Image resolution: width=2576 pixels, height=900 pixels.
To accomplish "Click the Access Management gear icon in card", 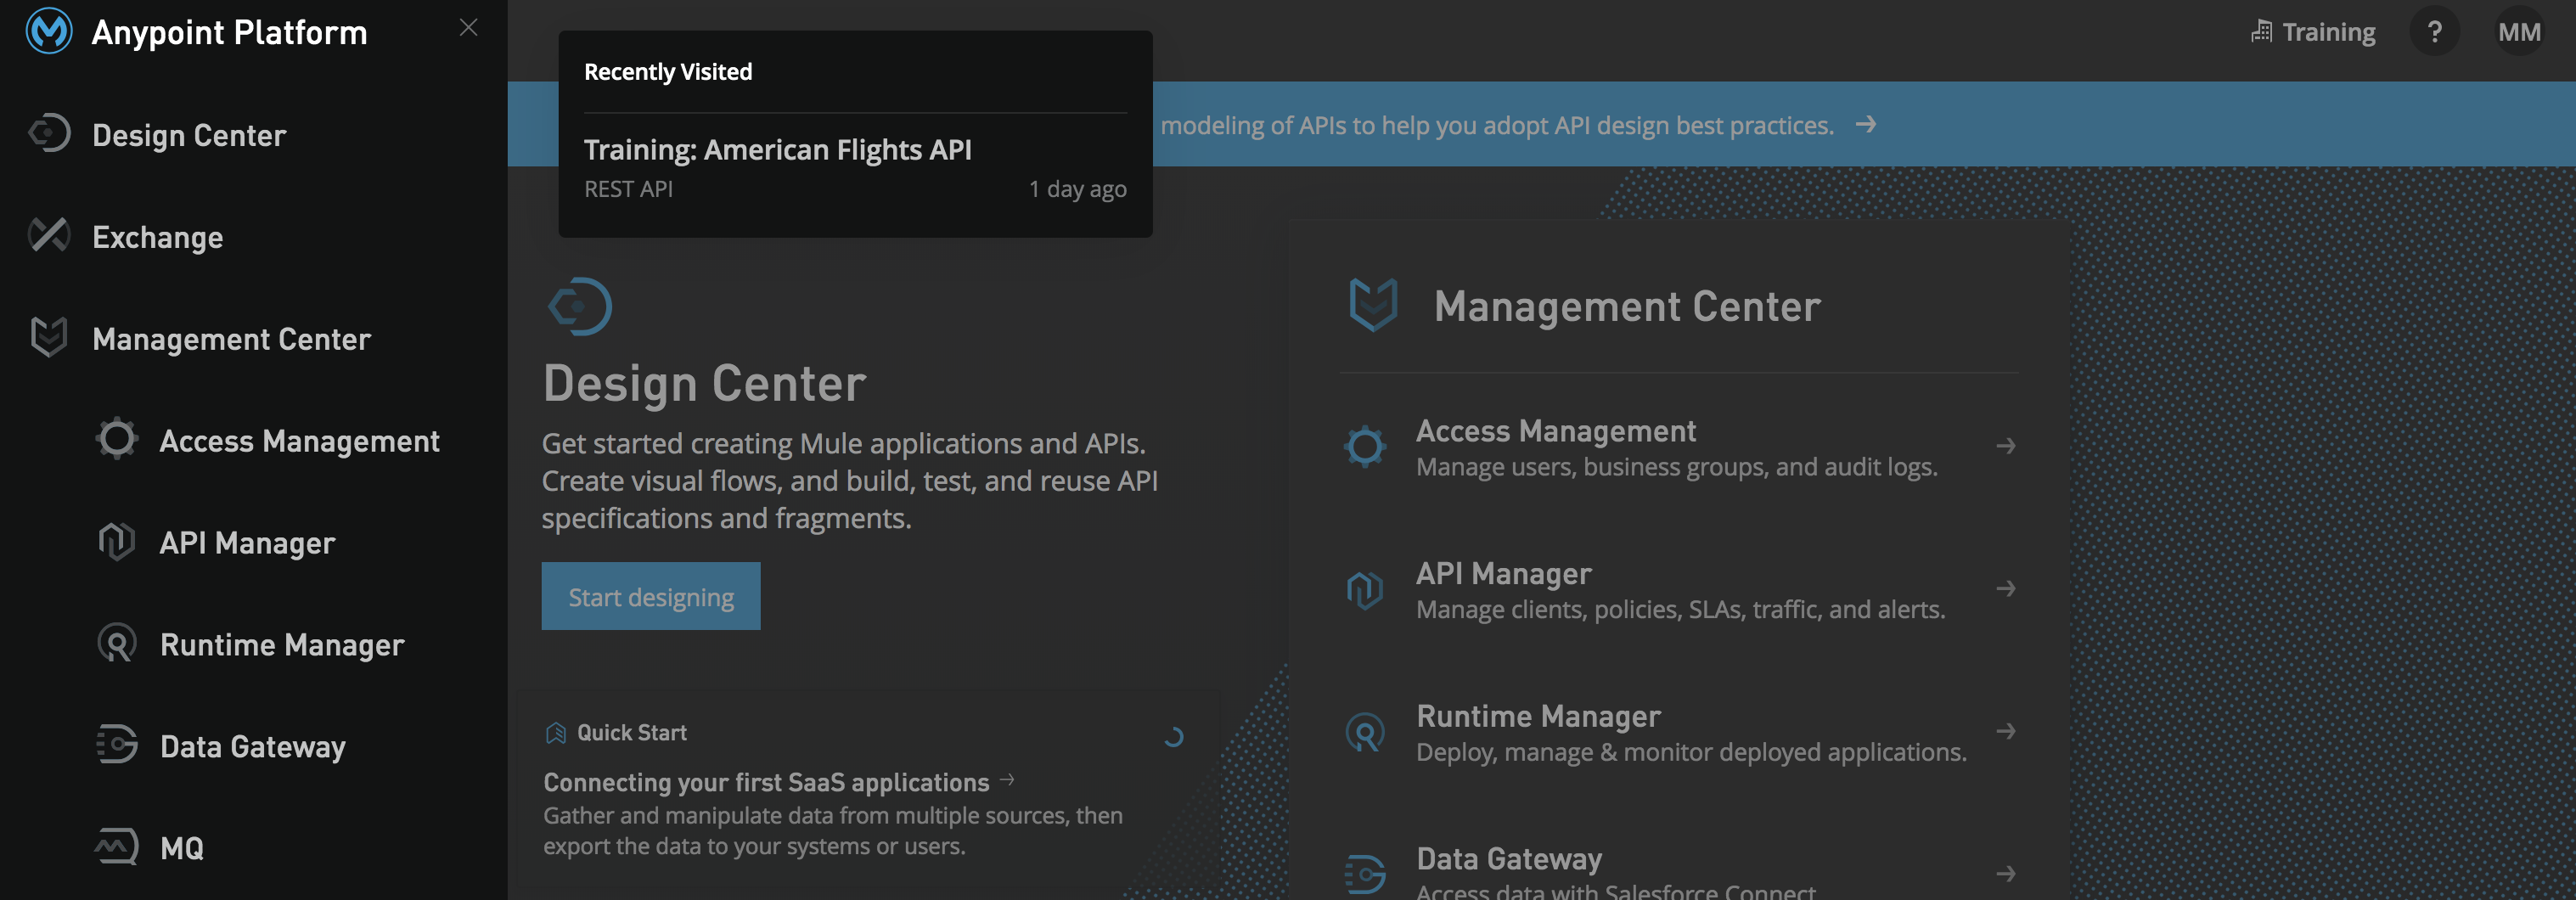I will (x=1365, y=446).
